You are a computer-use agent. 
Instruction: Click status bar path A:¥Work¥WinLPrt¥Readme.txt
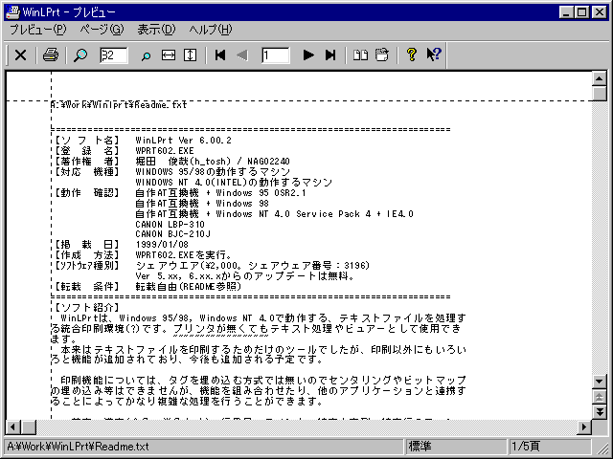click(x=79, y=447)
